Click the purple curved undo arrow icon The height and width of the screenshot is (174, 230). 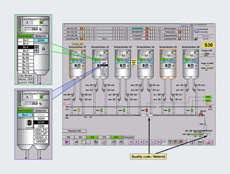coord(153,142)
